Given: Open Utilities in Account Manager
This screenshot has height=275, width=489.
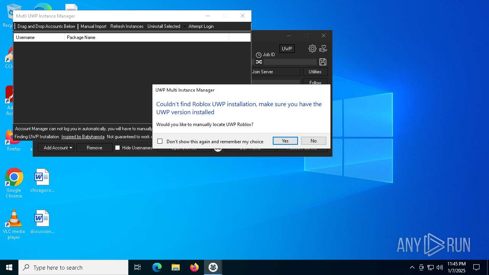Looking at the screenshot, I should tap(315, 72).
